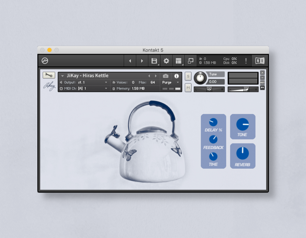Open the MIDI Ch dropdown

(84, 88)
